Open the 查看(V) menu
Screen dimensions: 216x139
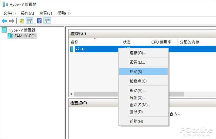(45, 13)
